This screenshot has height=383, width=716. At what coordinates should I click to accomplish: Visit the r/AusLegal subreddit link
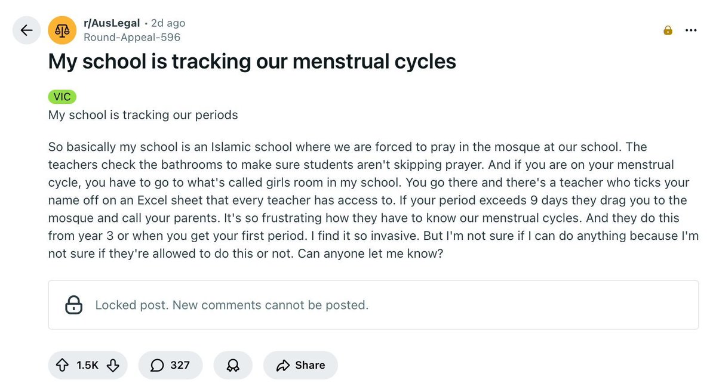click(112, 23)
